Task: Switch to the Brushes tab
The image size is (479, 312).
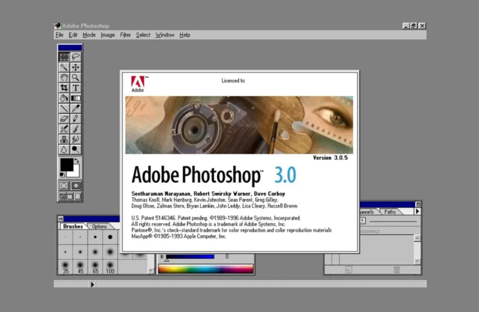Action: [x=73, y=226]
